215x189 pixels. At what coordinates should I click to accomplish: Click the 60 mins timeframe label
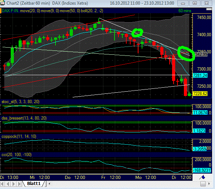click(185, 11)
